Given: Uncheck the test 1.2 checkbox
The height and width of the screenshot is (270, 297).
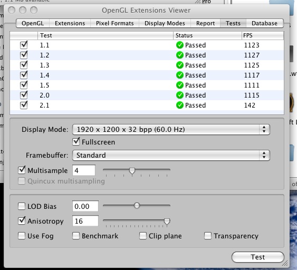Looking at the screenshot, I should pyautogui.click(x=24, y=55).
